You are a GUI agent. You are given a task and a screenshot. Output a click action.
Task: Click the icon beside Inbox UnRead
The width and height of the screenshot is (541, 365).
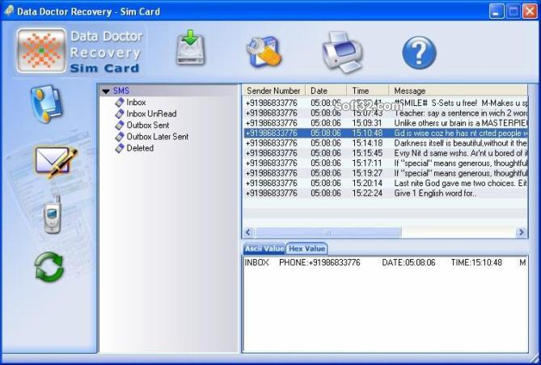coord(120,114)
